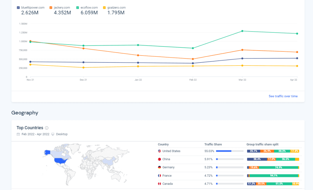Screen dimensions: 313x190
Task: Click the goalzero Dec 21 data point
Action: pos(83,68)
